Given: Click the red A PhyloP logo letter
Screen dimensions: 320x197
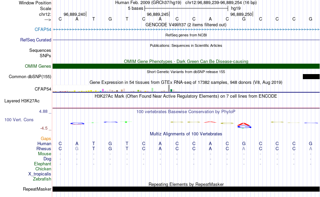Looking at the screenshot, I should [x=244, y=124].
